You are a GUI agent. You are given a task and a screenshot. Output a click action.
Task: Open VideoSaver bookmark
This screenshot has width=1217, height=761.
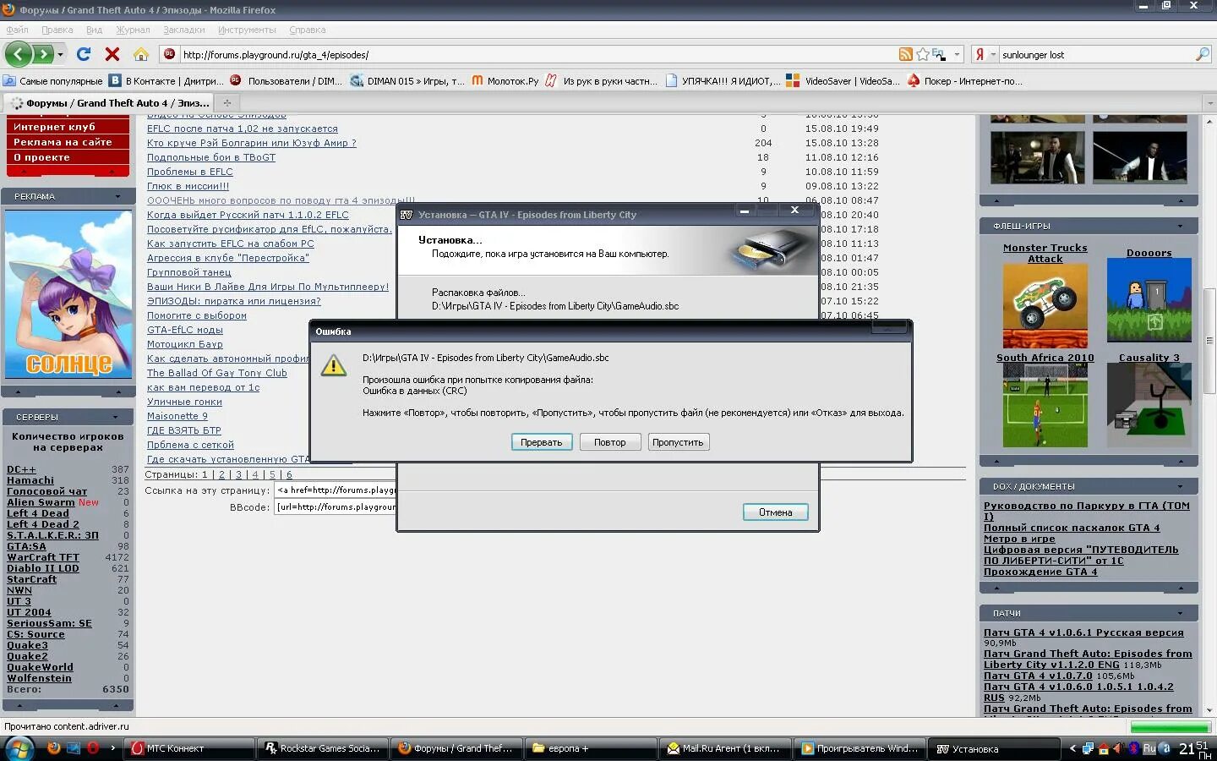[x=841, y=81]
